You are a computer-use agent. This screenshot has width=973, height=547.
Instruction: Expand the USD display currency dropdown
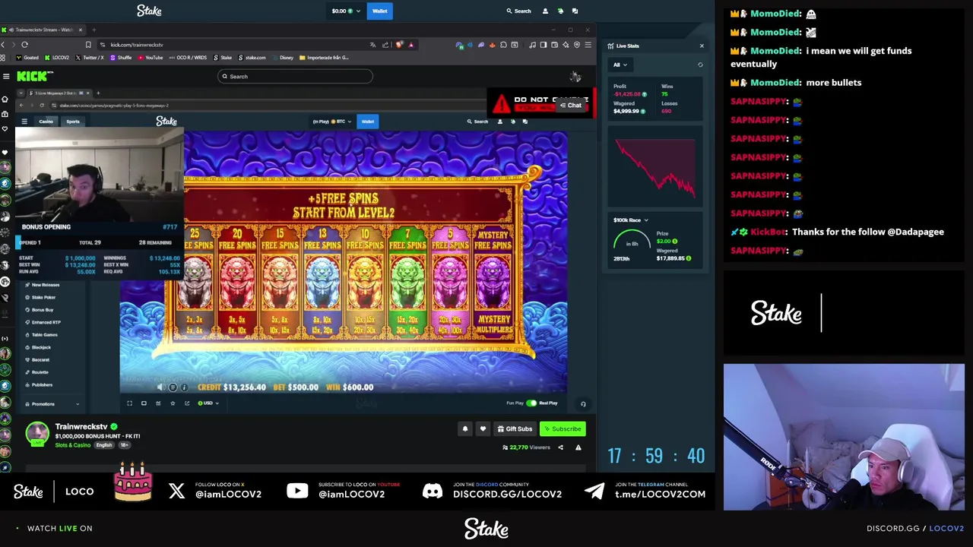click(208, 403)
